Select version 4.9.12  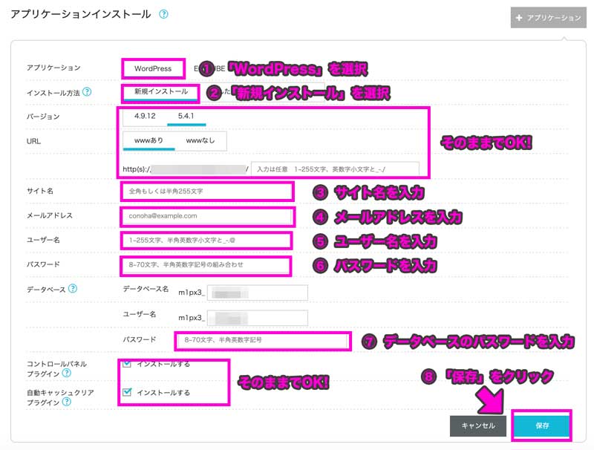pos(145,117)
